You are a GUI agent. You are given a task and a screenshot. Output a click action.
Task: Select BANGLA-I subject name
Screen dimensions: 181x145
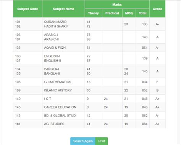52,69
